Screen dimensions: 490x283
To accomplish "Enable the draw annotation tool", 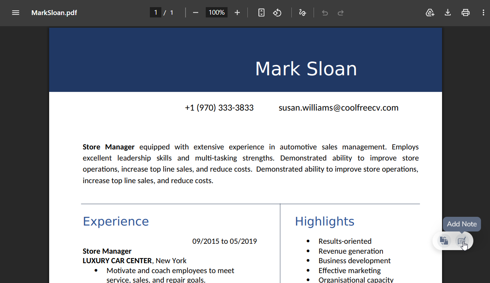I will point(302,13).
